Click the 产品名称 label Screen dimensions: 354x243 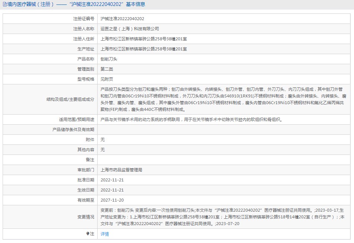point(86,59)
